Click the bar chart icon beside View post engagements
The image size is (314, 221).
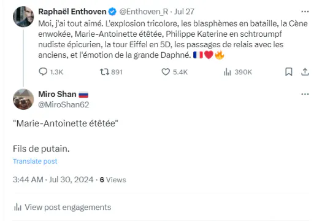coord(18,207)
